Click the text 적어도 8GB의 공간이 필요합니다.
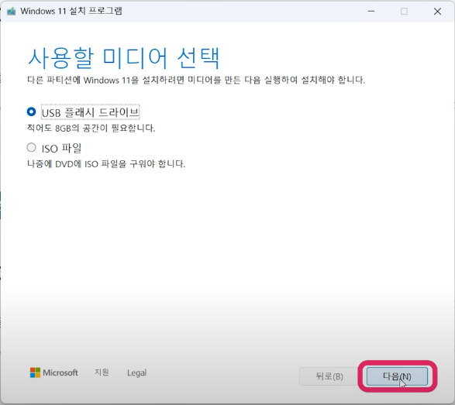 tap(91, 128)
